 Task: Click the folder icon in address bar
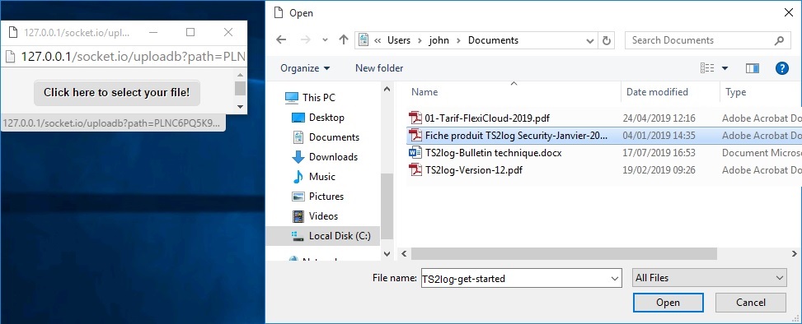[x=363, y=40]
